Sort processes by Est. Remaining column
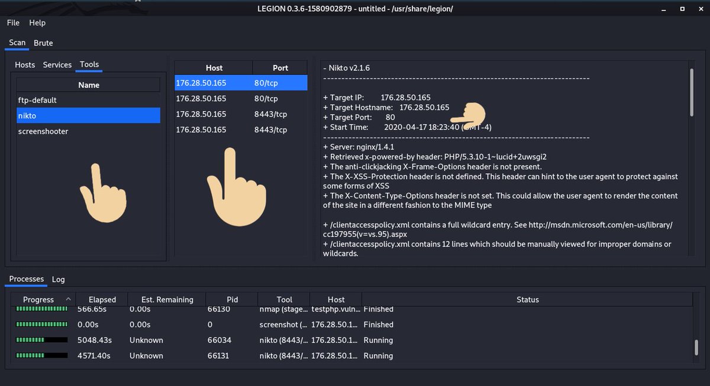Viewport: 710px width, 386px height. point(167,300)
